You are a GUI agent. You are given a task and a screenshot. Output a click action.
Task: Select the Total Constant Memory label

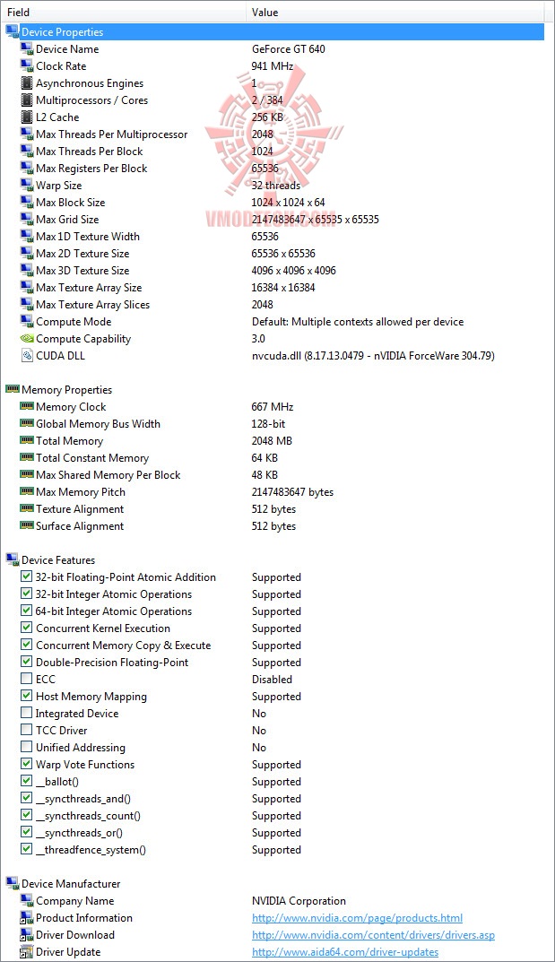[x=92, y=457]
